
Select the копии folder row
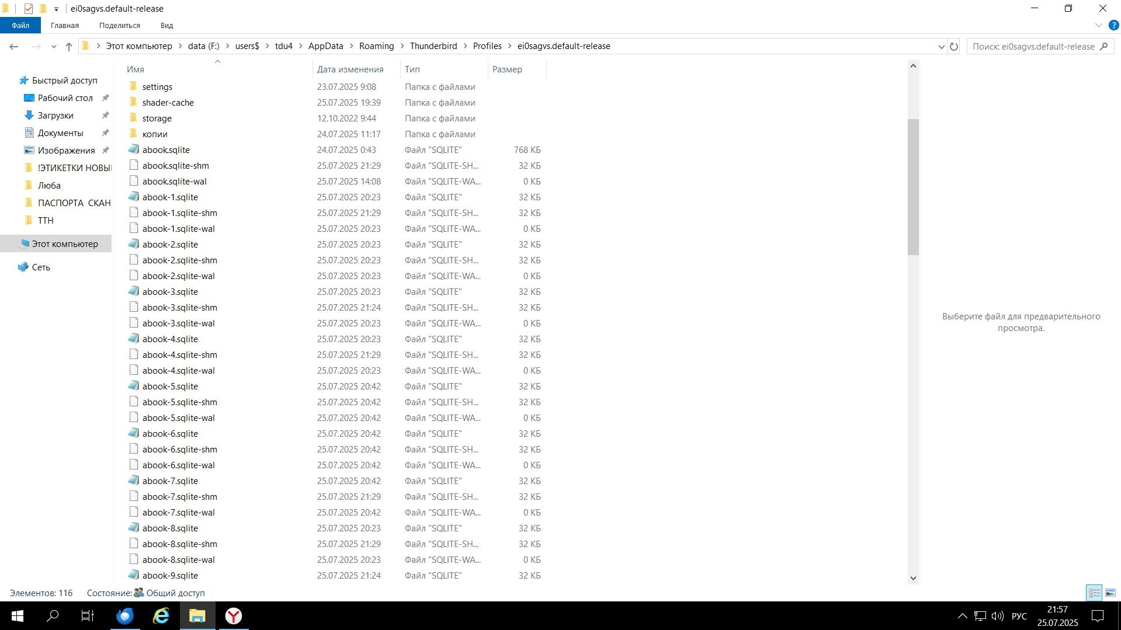tap(334, 134)
